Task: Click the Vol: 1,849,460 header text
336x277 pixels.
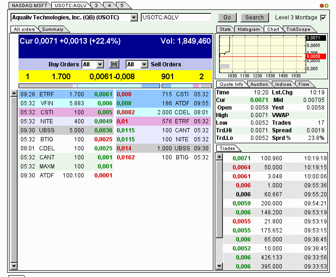Action: tap(185, 41)
